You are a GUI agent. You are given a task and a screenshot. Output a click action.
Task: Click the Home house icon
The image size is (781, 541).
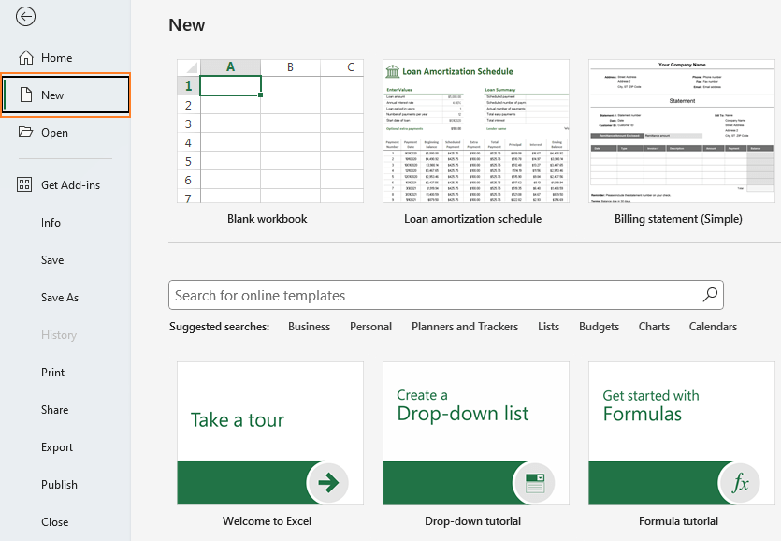pyautogui.click(x=26, y=58)
